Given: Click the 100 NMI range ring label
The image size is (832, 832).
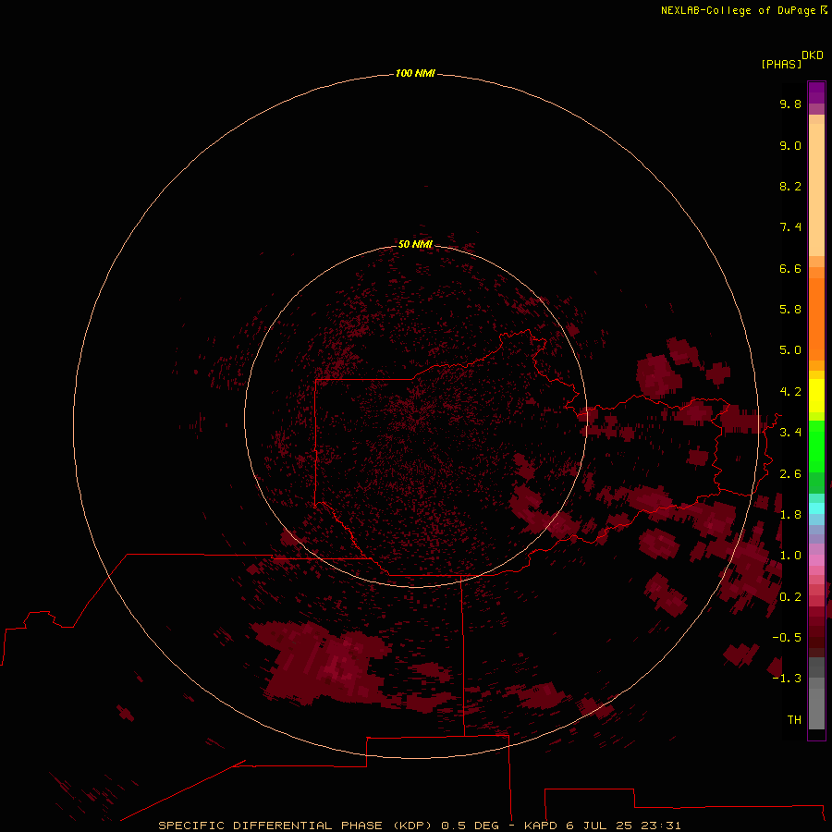Looking at the screenshot, I should click(415, 73).
